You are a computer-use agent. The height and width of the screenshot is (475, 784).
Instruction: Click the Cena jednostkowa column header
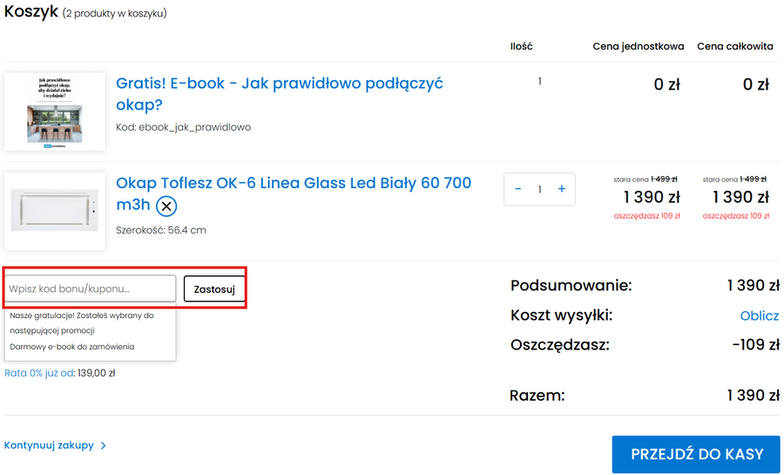coord(638,46)
